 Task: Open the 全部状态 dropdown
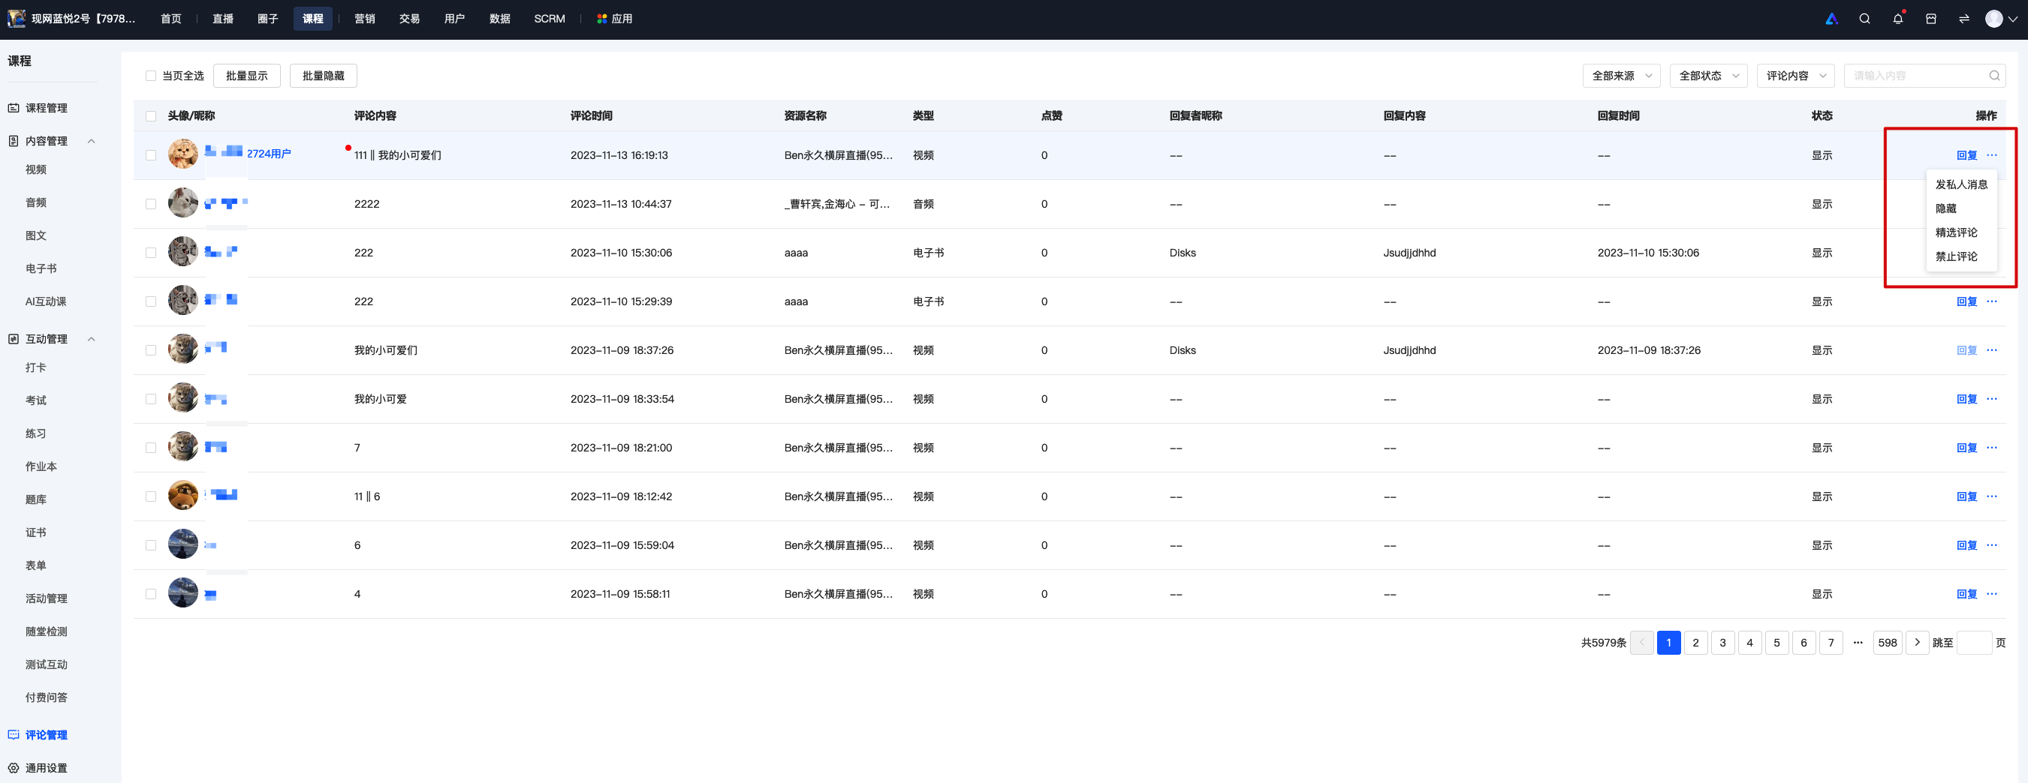[x=1708, y=76]
